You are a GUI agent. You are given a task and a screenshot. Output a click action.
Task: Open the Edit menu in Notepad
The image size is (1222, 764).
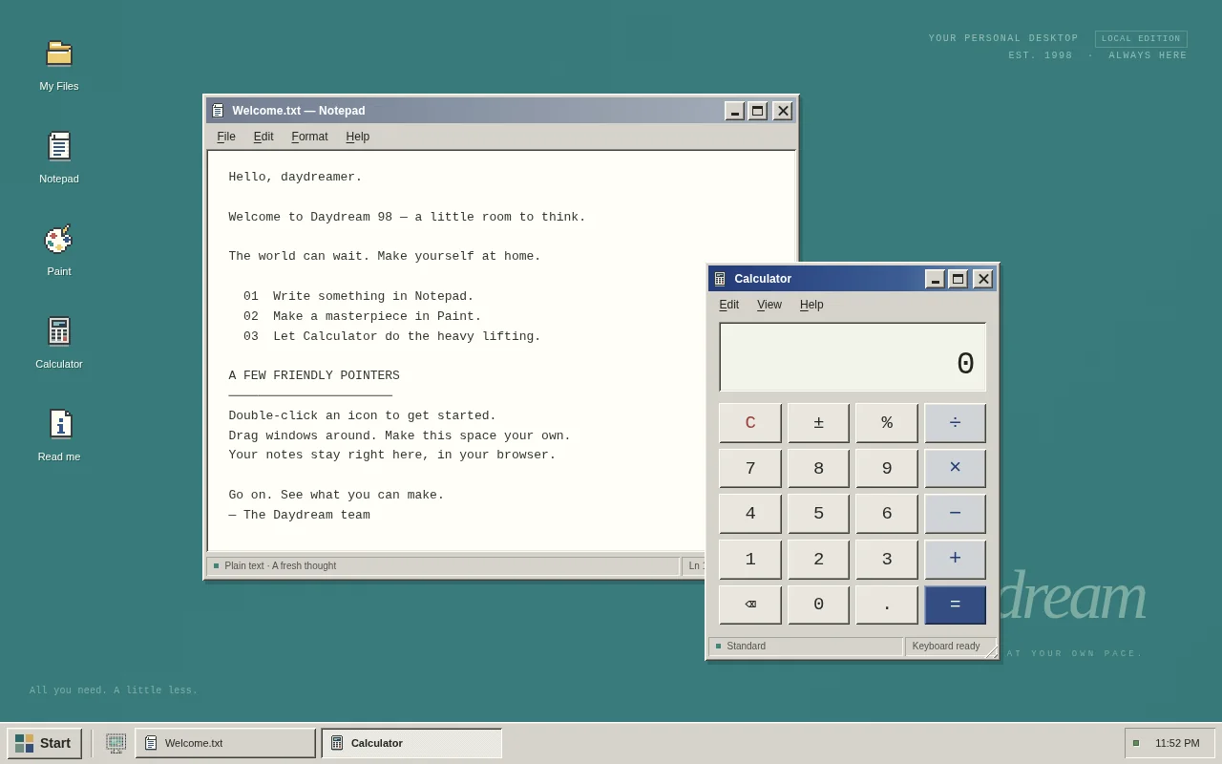tap(263, 137)
